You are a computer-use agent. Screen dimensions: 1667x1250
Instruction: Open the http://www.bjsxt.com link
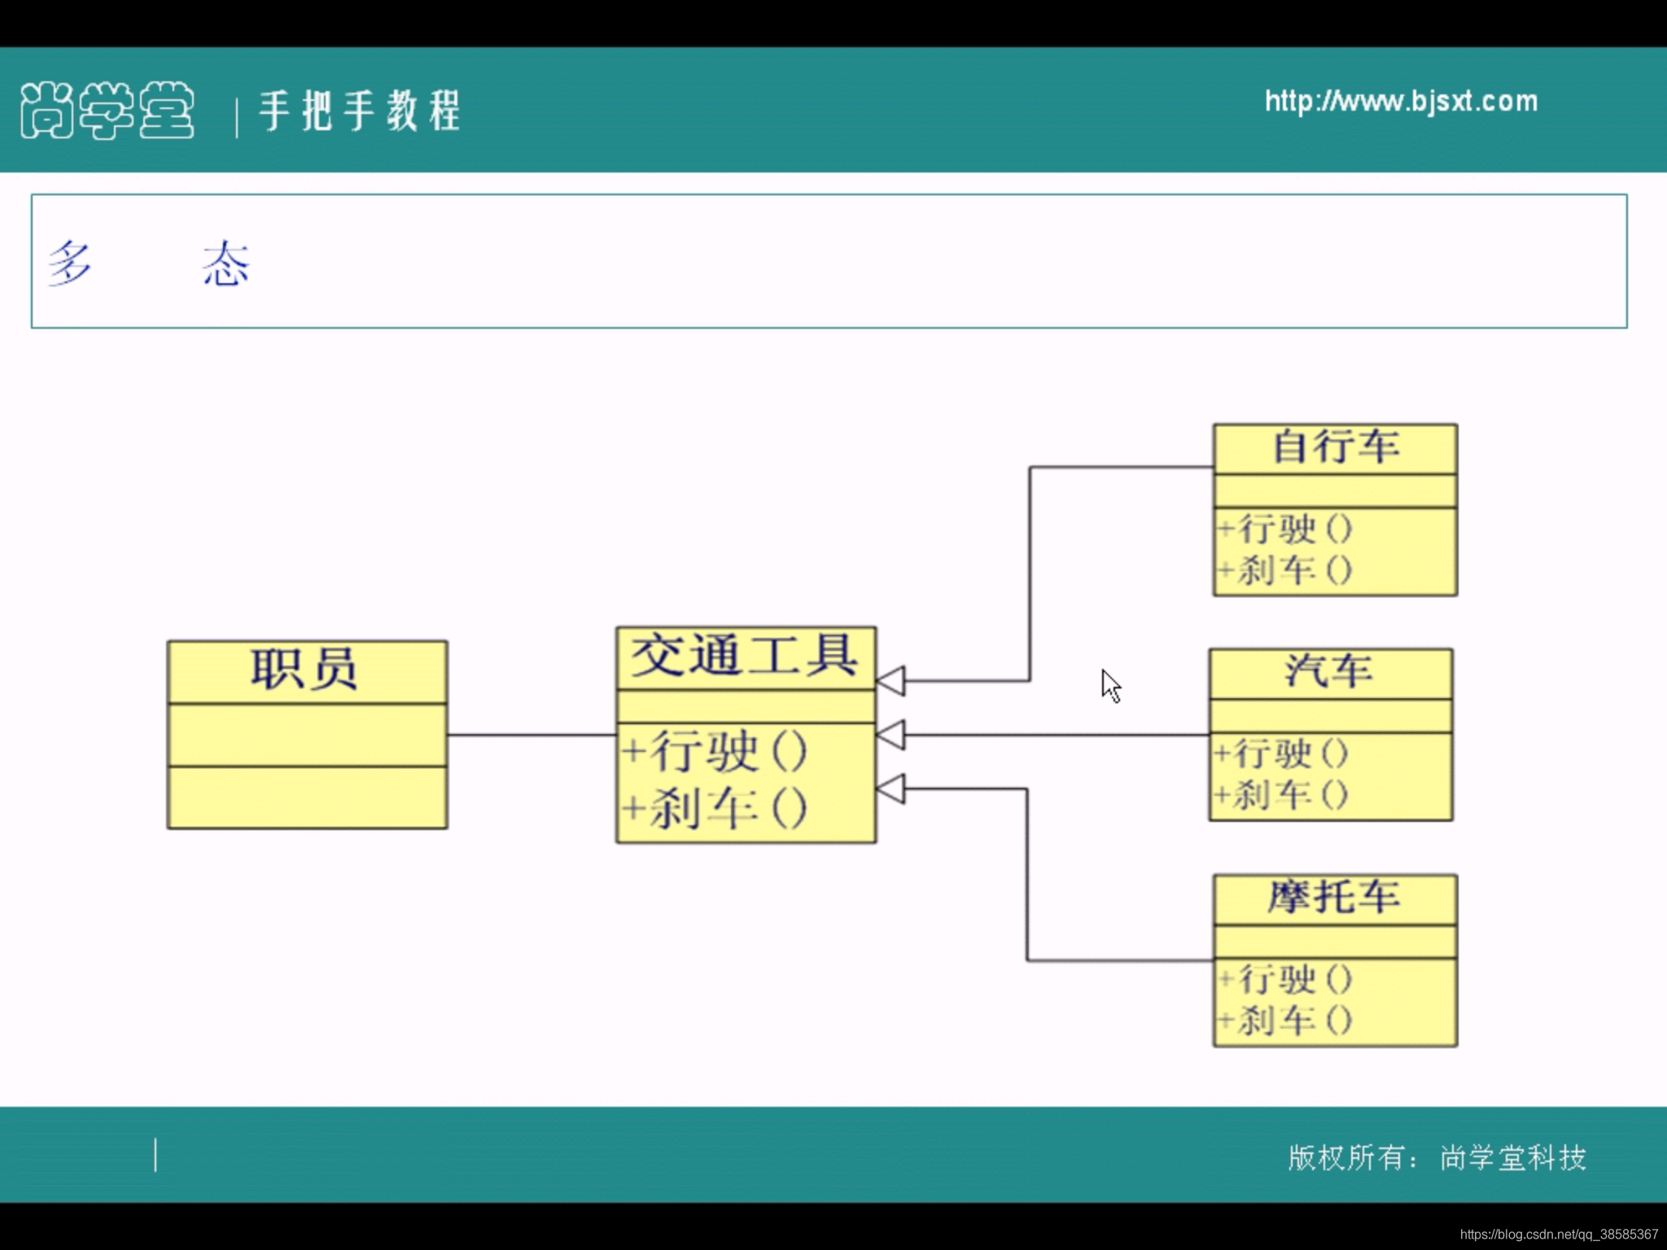tap(1401, 102)
